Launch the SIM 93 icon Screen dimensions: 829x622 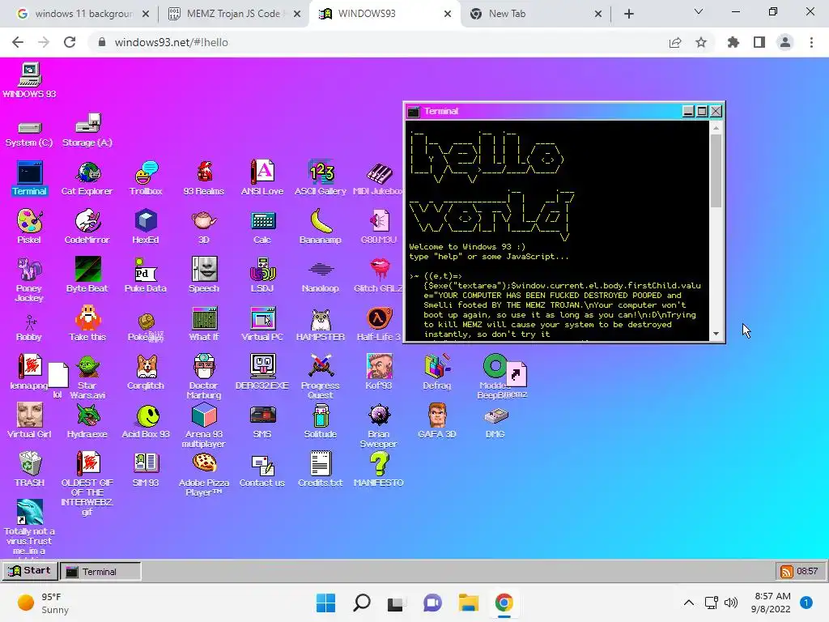(146, 469)
